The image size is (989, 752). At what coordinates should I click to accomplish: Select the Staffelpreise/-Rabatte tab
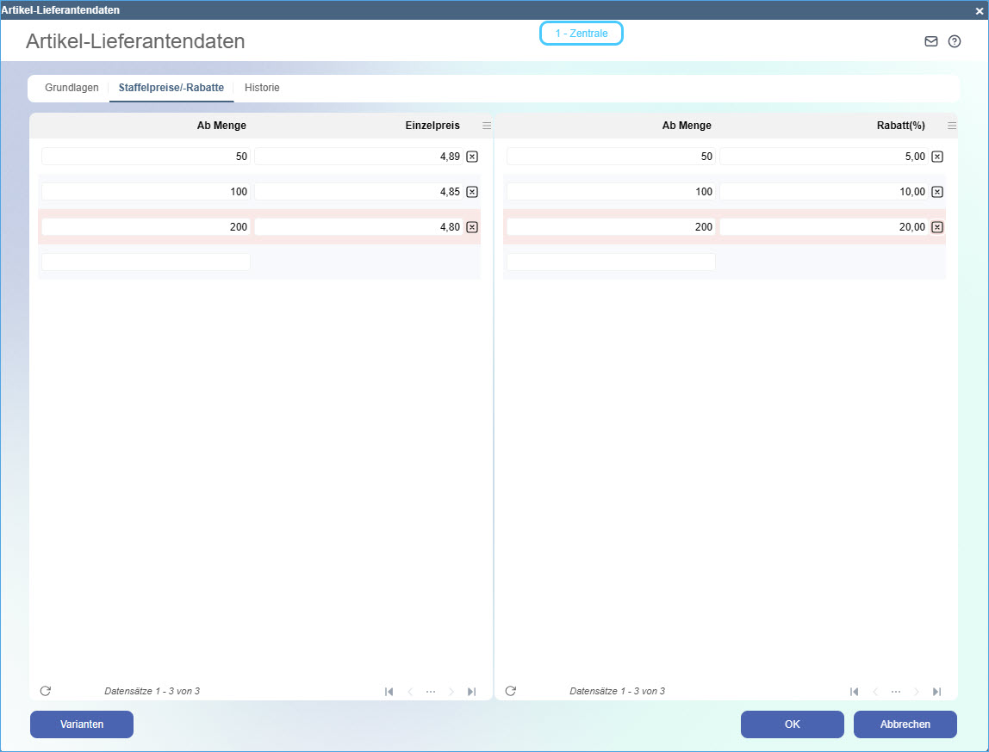coord(171,88)
